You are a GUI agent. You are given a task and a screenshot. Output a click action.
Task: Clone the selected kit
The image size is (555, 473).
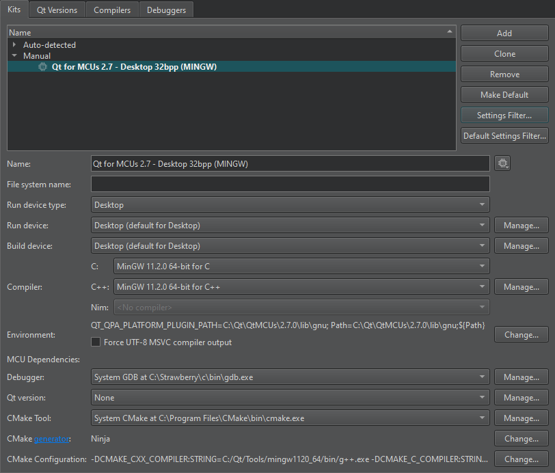pos(504,54)
